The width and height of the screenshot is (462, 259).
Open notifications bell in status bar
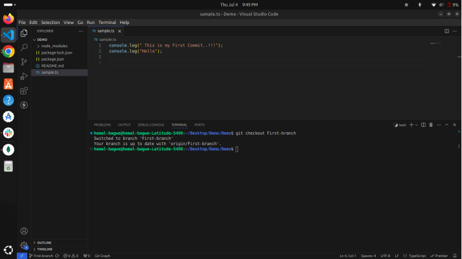coord(455,256)
